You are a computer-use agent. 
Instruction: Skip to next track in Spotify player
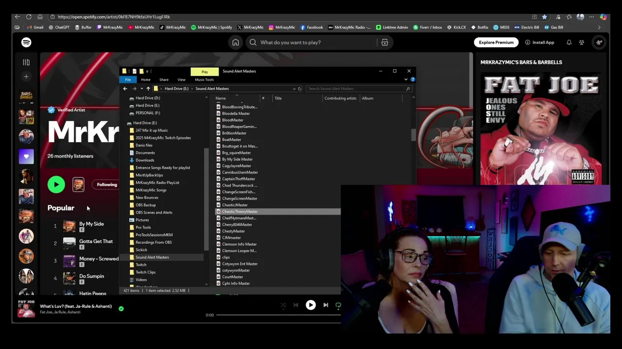[326, 305]
